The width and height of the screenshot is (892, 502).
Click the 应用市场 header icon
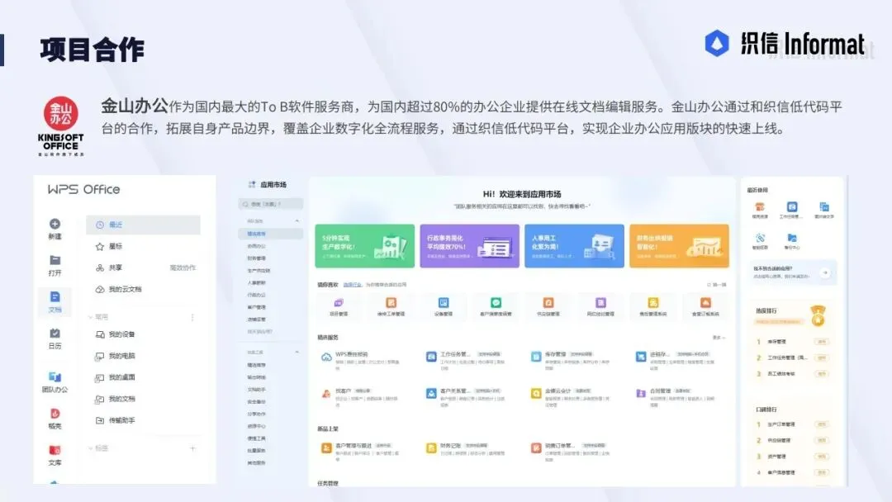coord(251,184)
